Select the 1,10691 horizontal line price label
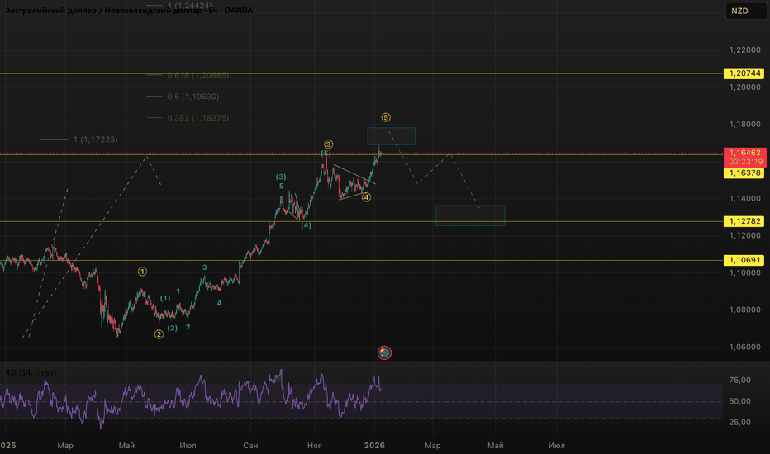The width and height of the screenshot is (770, 454). 744,260
